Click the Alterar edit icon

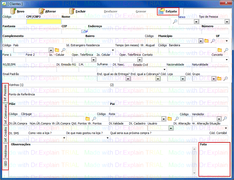coord(42,11)
